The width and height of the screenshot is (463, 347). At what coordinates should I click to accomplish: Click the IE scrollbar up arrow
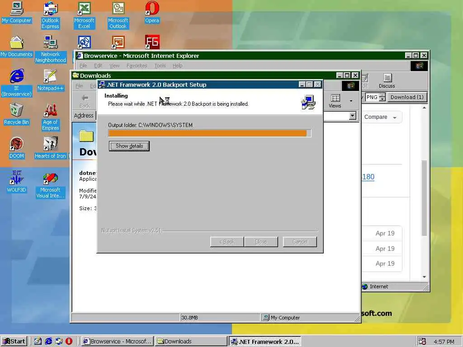(424, 108)
